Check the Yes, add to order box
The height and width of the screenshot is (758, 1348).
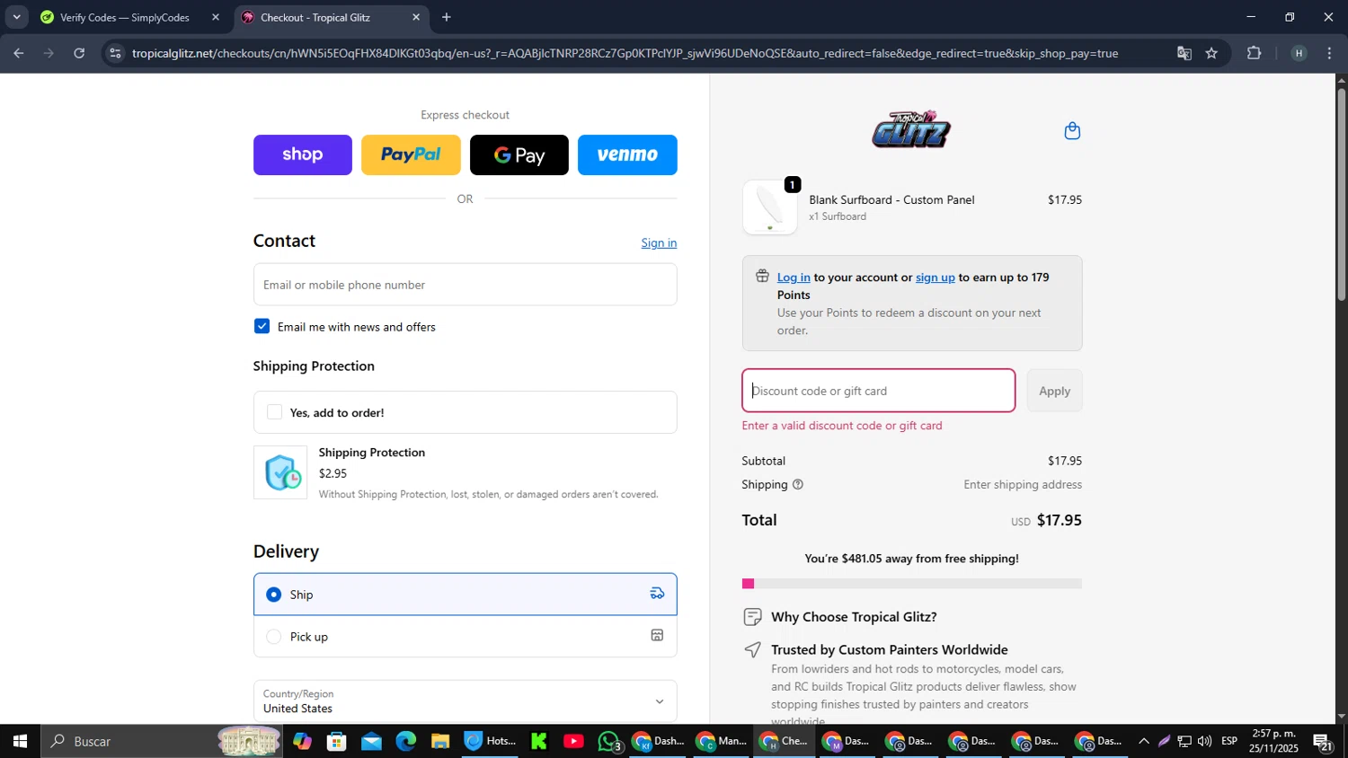[275, 412]
